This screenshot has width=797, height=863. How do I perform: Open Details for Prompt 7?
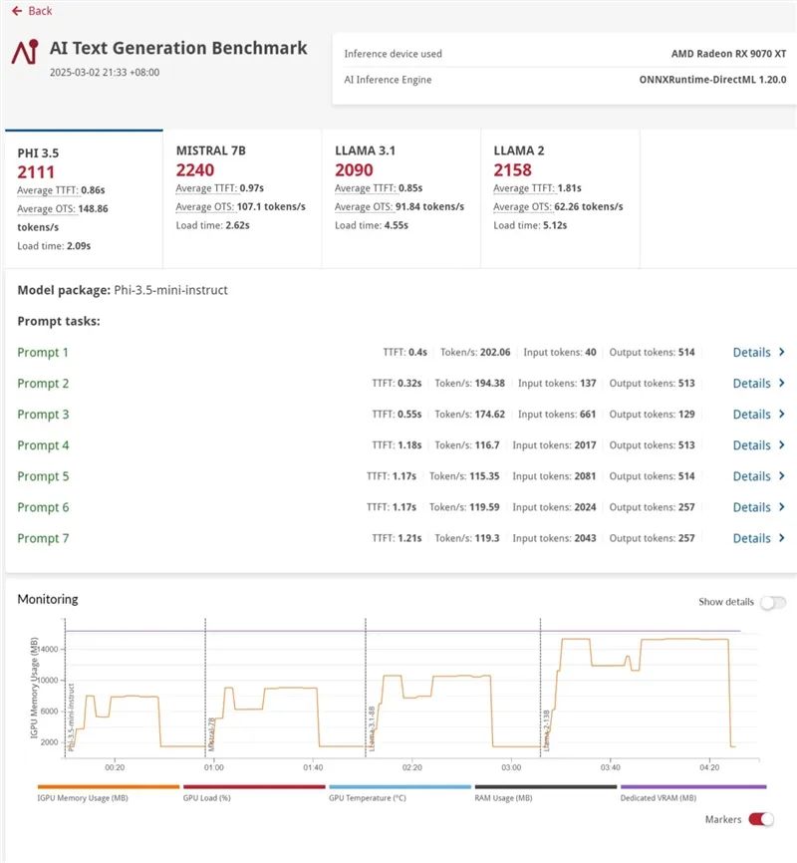point(758,538)
